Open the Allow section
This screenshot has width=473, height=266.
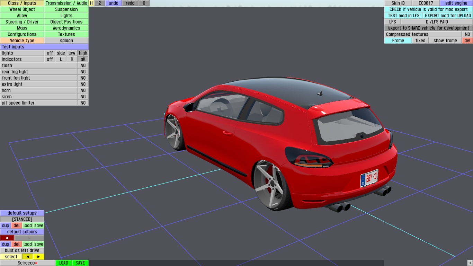[22, 16]
